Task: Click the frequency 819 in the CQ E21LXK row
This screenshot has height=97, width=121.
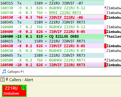Action: [40, 36]
